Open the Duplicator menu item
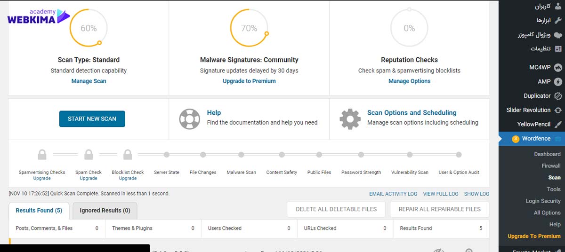565x252 pixels. [x=532, y=95]
